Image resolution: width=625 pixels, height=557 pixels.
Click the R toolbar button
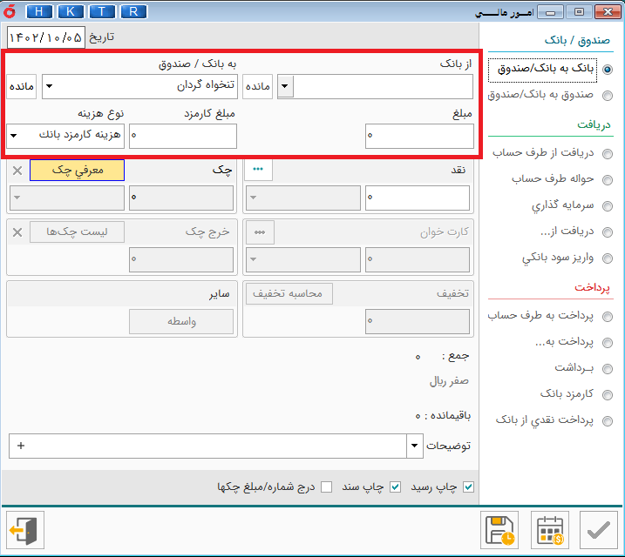pos(133,11)
